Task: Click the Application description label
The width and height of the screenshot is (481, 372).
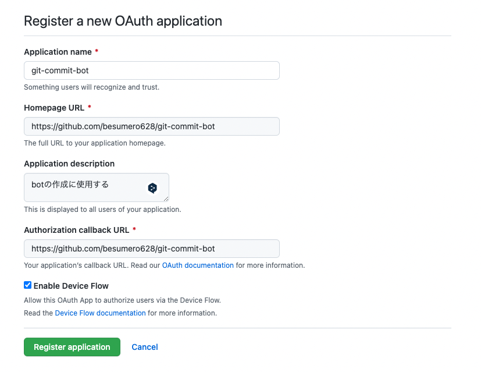Action: coord(69,164)
